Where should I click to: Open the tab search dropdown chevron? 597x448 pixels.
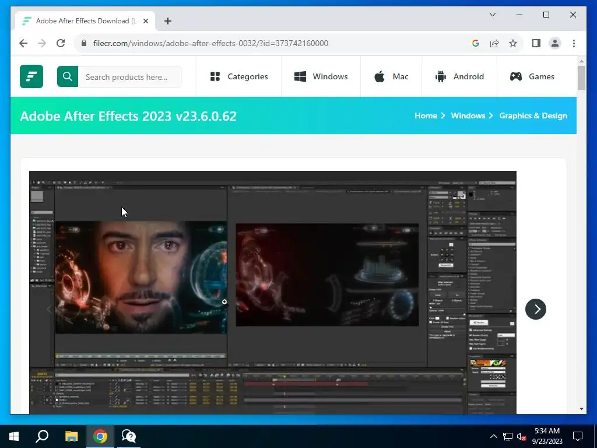coord(492,15)
